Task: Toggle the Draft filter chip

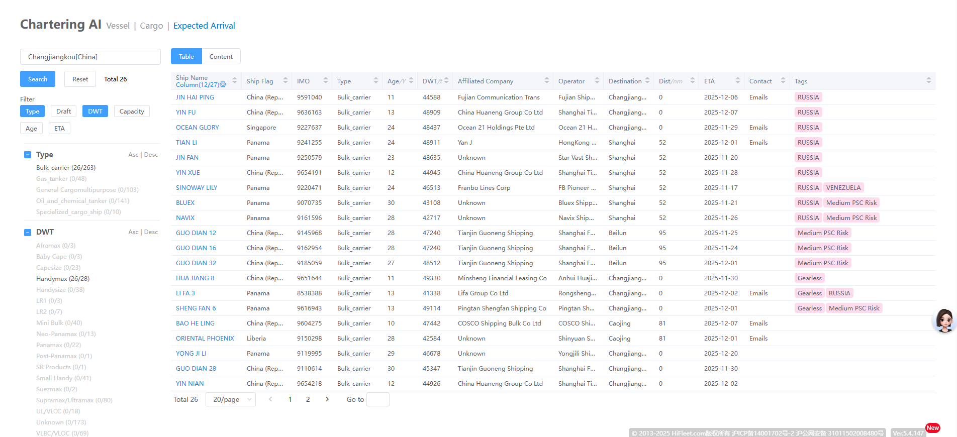Action: 63,112
